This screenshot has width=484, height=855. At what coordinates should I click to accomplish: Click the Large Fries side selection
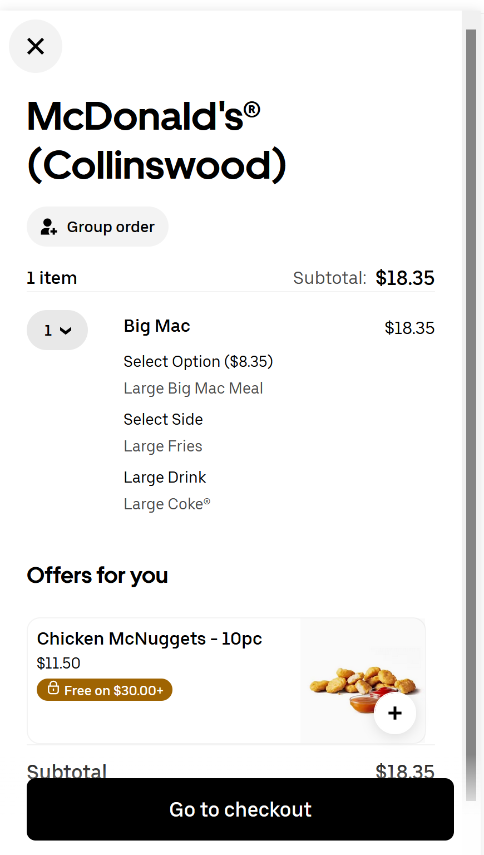(163, 446)
